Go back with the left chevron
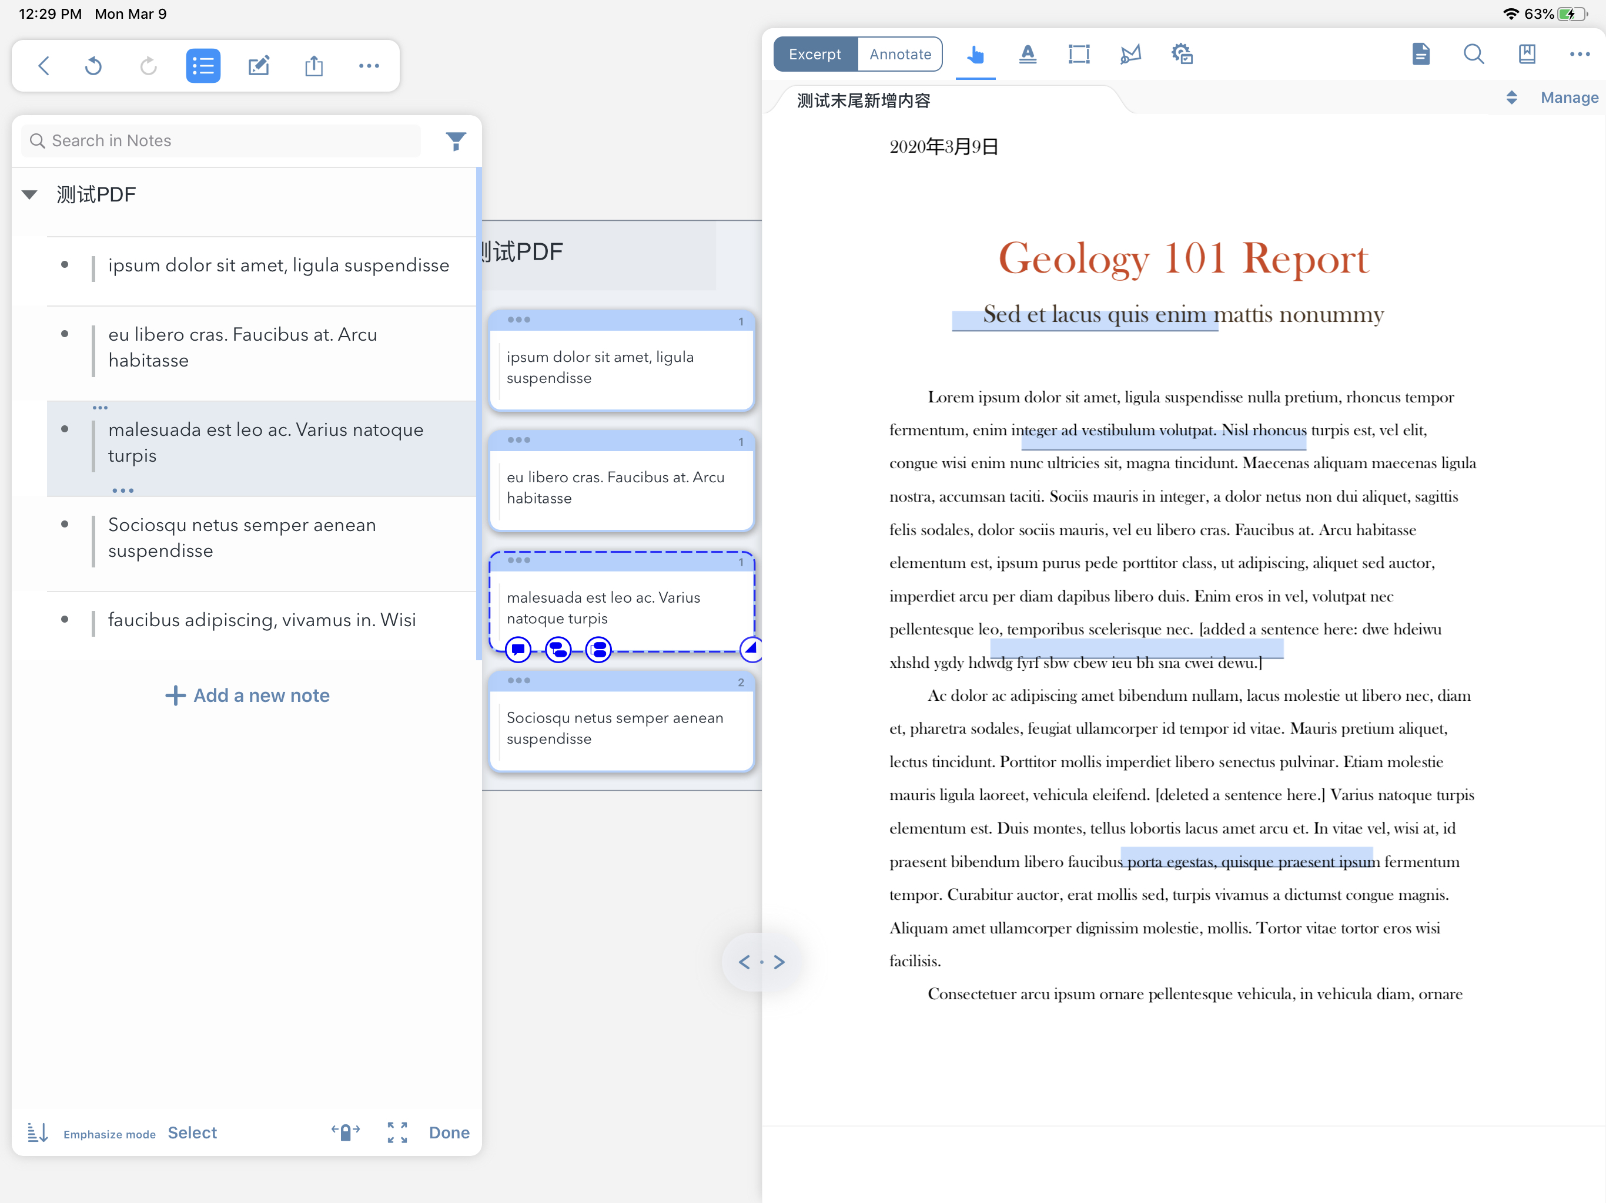Screen dimensions: 1606x1203 [44, 66]
